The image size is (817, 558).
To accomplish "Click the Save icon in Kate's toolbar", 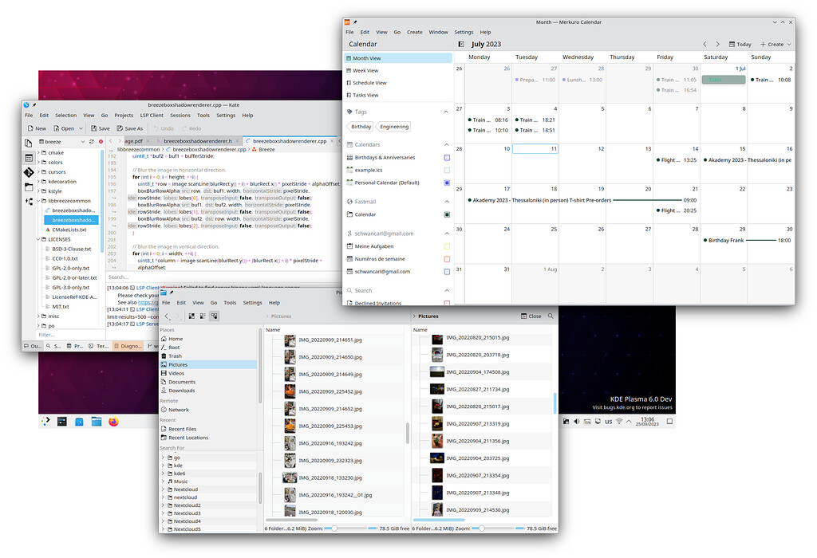I will click(x=93, y=128).
